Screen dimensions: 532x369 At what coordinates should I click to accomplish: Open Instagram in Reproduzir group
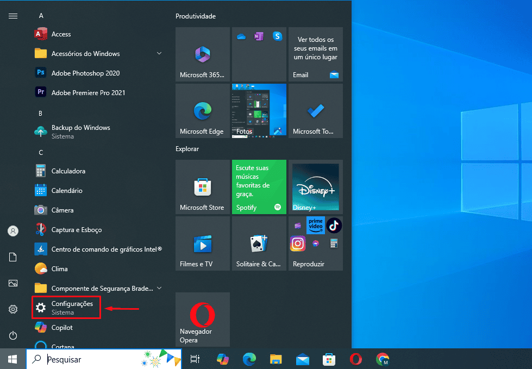pyautogui.click(x=298, y=243)
